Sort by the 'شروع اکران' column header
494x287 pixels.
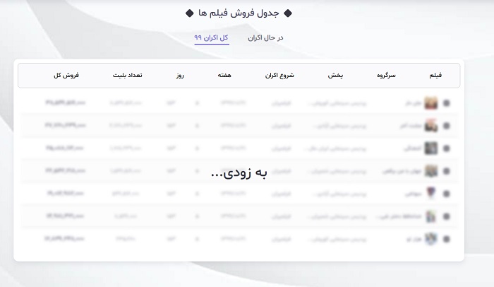[x=279, y=75]
